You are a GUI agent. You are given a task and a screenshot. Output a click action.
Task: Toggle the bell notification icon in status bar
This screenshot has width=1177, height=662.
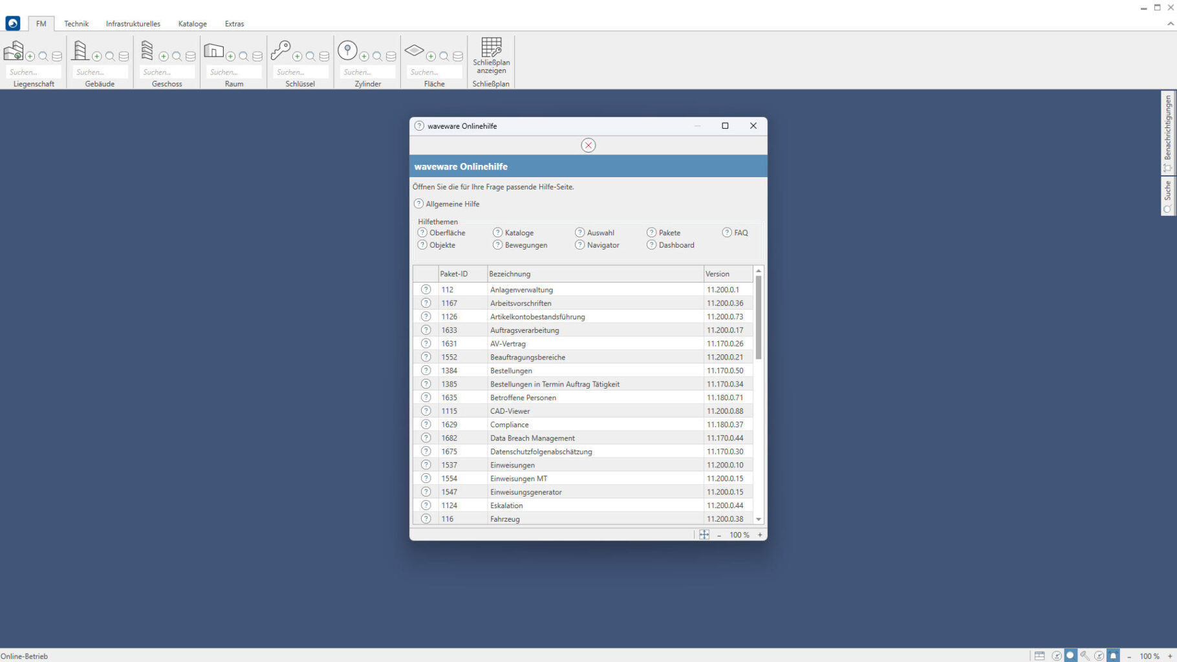click(1113, 656)
